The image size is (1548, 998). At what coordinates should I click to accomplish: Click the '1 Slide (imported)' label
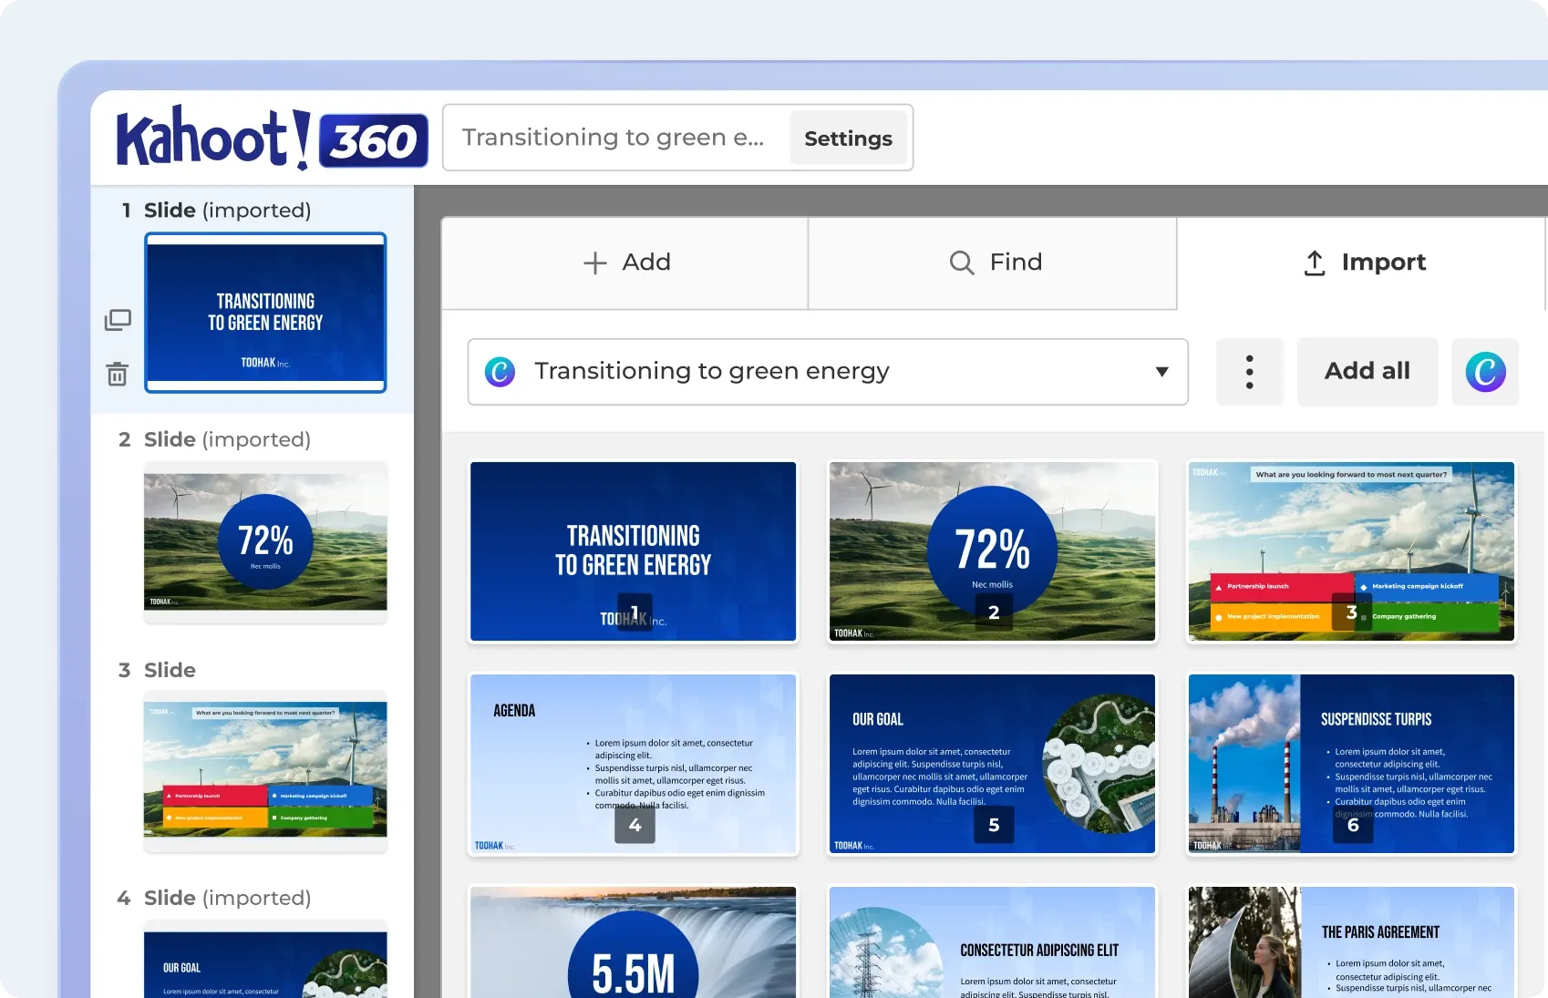[216, 211]
